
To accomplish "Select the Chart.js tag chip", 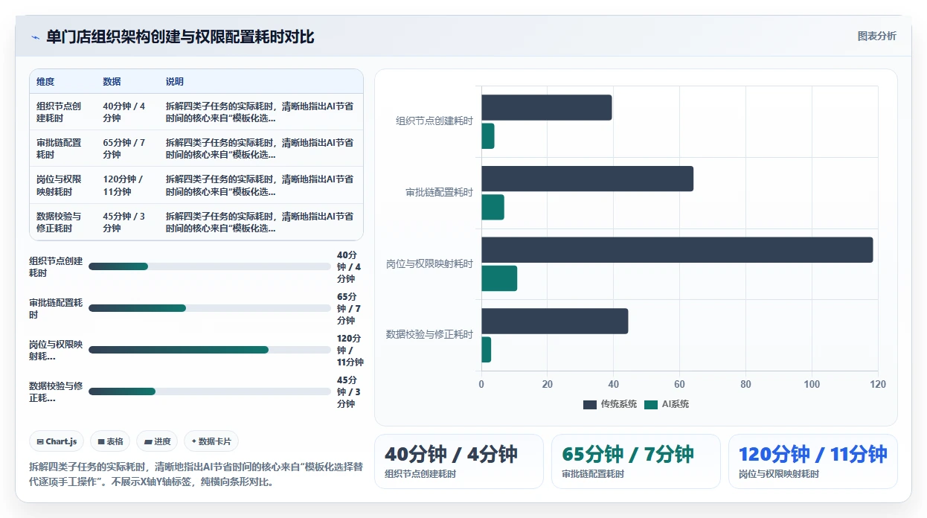I will 57,441.
